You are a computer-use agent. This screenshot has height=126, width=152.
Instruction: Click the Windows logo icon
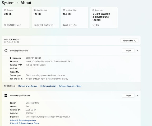coord(6,95)
